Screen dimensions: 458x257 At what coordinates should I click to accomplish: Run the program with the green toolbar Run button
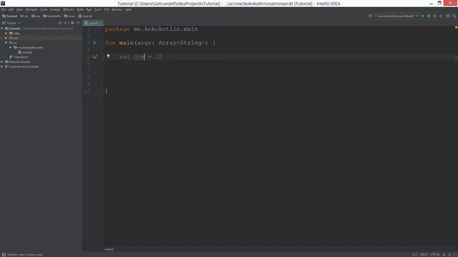point(422,16)
